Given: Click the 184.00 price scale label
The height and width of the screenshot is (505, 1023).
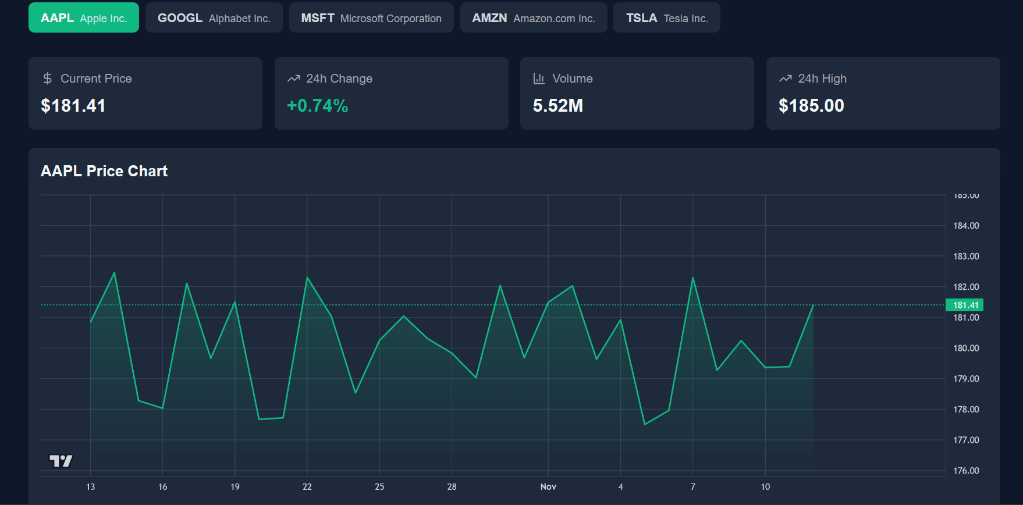Looking at the screenshot, I should point(966,226).
